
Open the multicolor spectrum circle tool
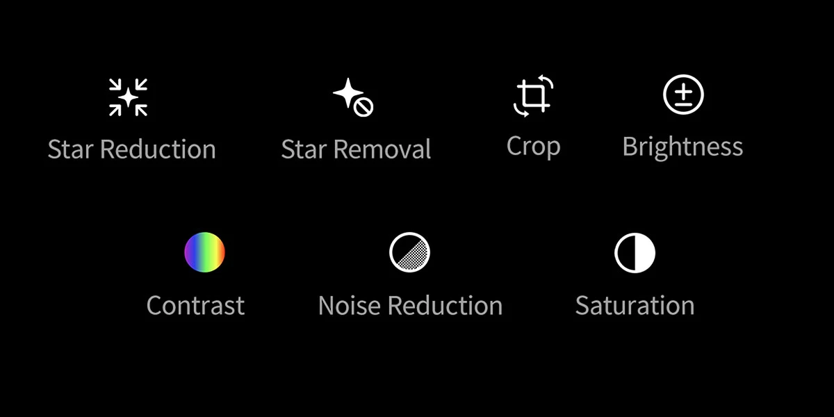coord(205,252)
